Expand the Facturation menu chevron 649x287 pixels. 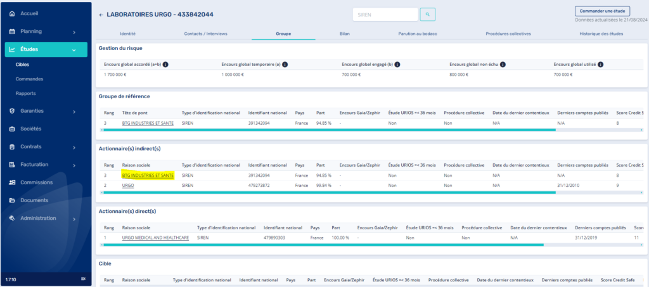point(74,165)
